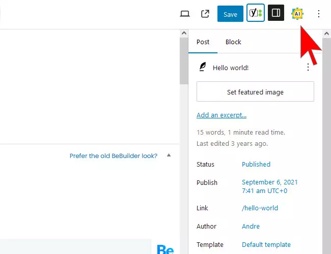Change the post author Andre
This screenshot has width=331, height=254.
pos(251,227)
